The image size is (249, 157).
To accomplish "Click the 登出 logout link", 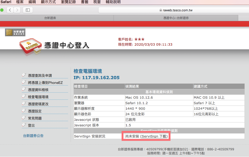I will click(x=31, y=126).
